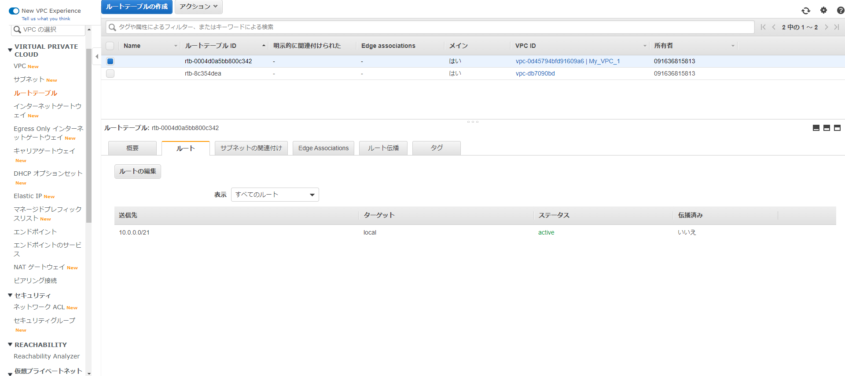Screen dimensions: 845x376
Task: Open vpc-0d45794bfd91609a6 | My_VPC_1 link
Action: 567,61
